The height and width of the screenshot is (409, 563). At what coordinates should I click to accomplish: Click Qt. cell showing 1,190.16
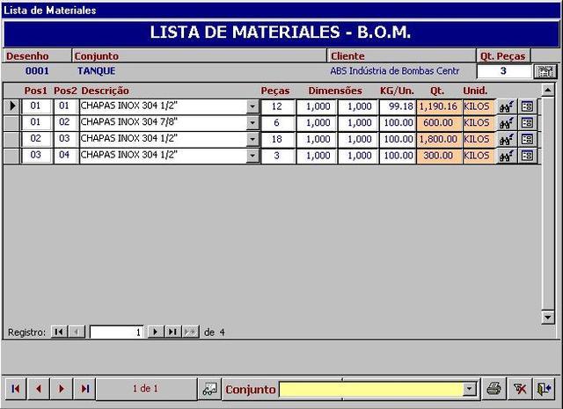pyautogui.click(x=439, y=106)
